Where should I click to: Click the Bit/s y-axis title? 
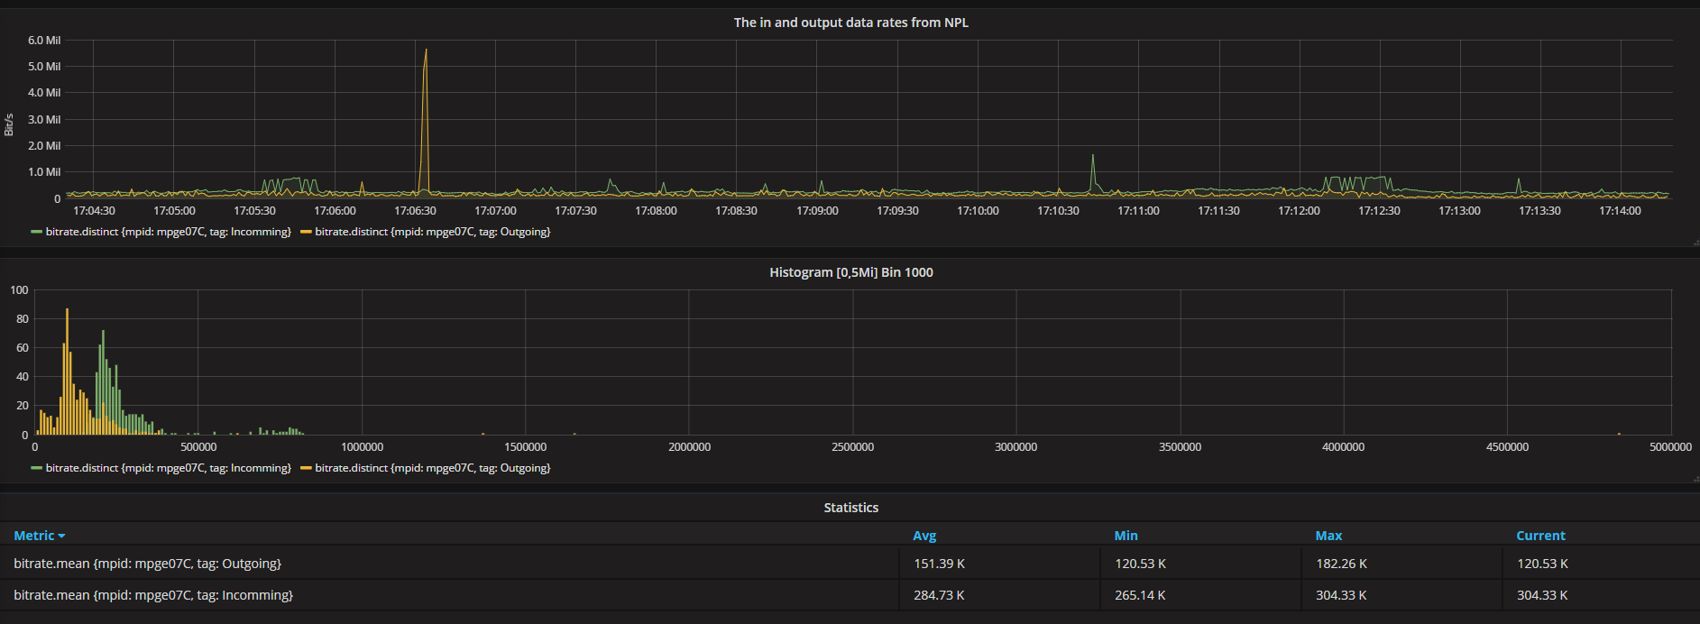(x=9, y=124)
